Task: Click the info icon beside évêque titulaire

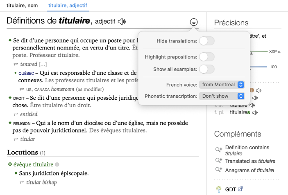Action: point(57,164)
